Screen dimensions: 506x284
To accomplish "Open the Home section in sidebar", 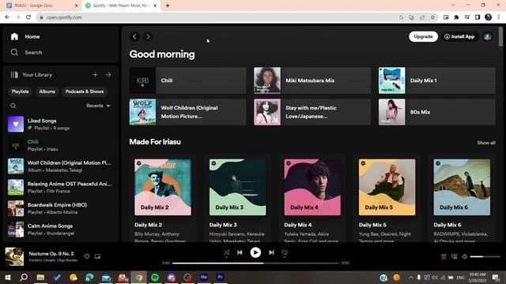I will click(x=25, y=37).
